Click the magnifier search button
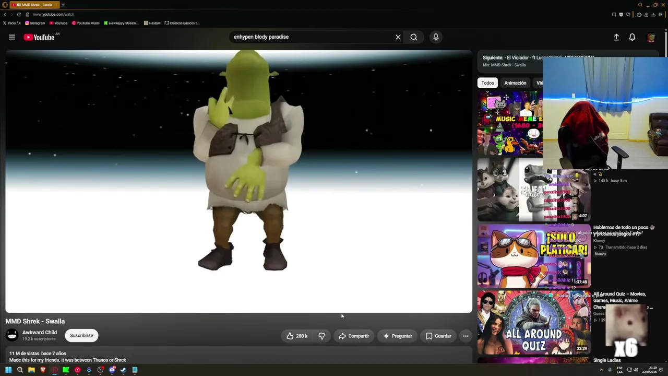 (x=414, y=37)
